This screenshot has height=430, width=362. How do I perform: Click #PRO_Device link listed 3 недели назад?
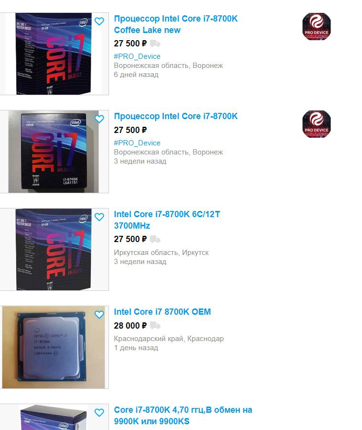click(137, 143)
